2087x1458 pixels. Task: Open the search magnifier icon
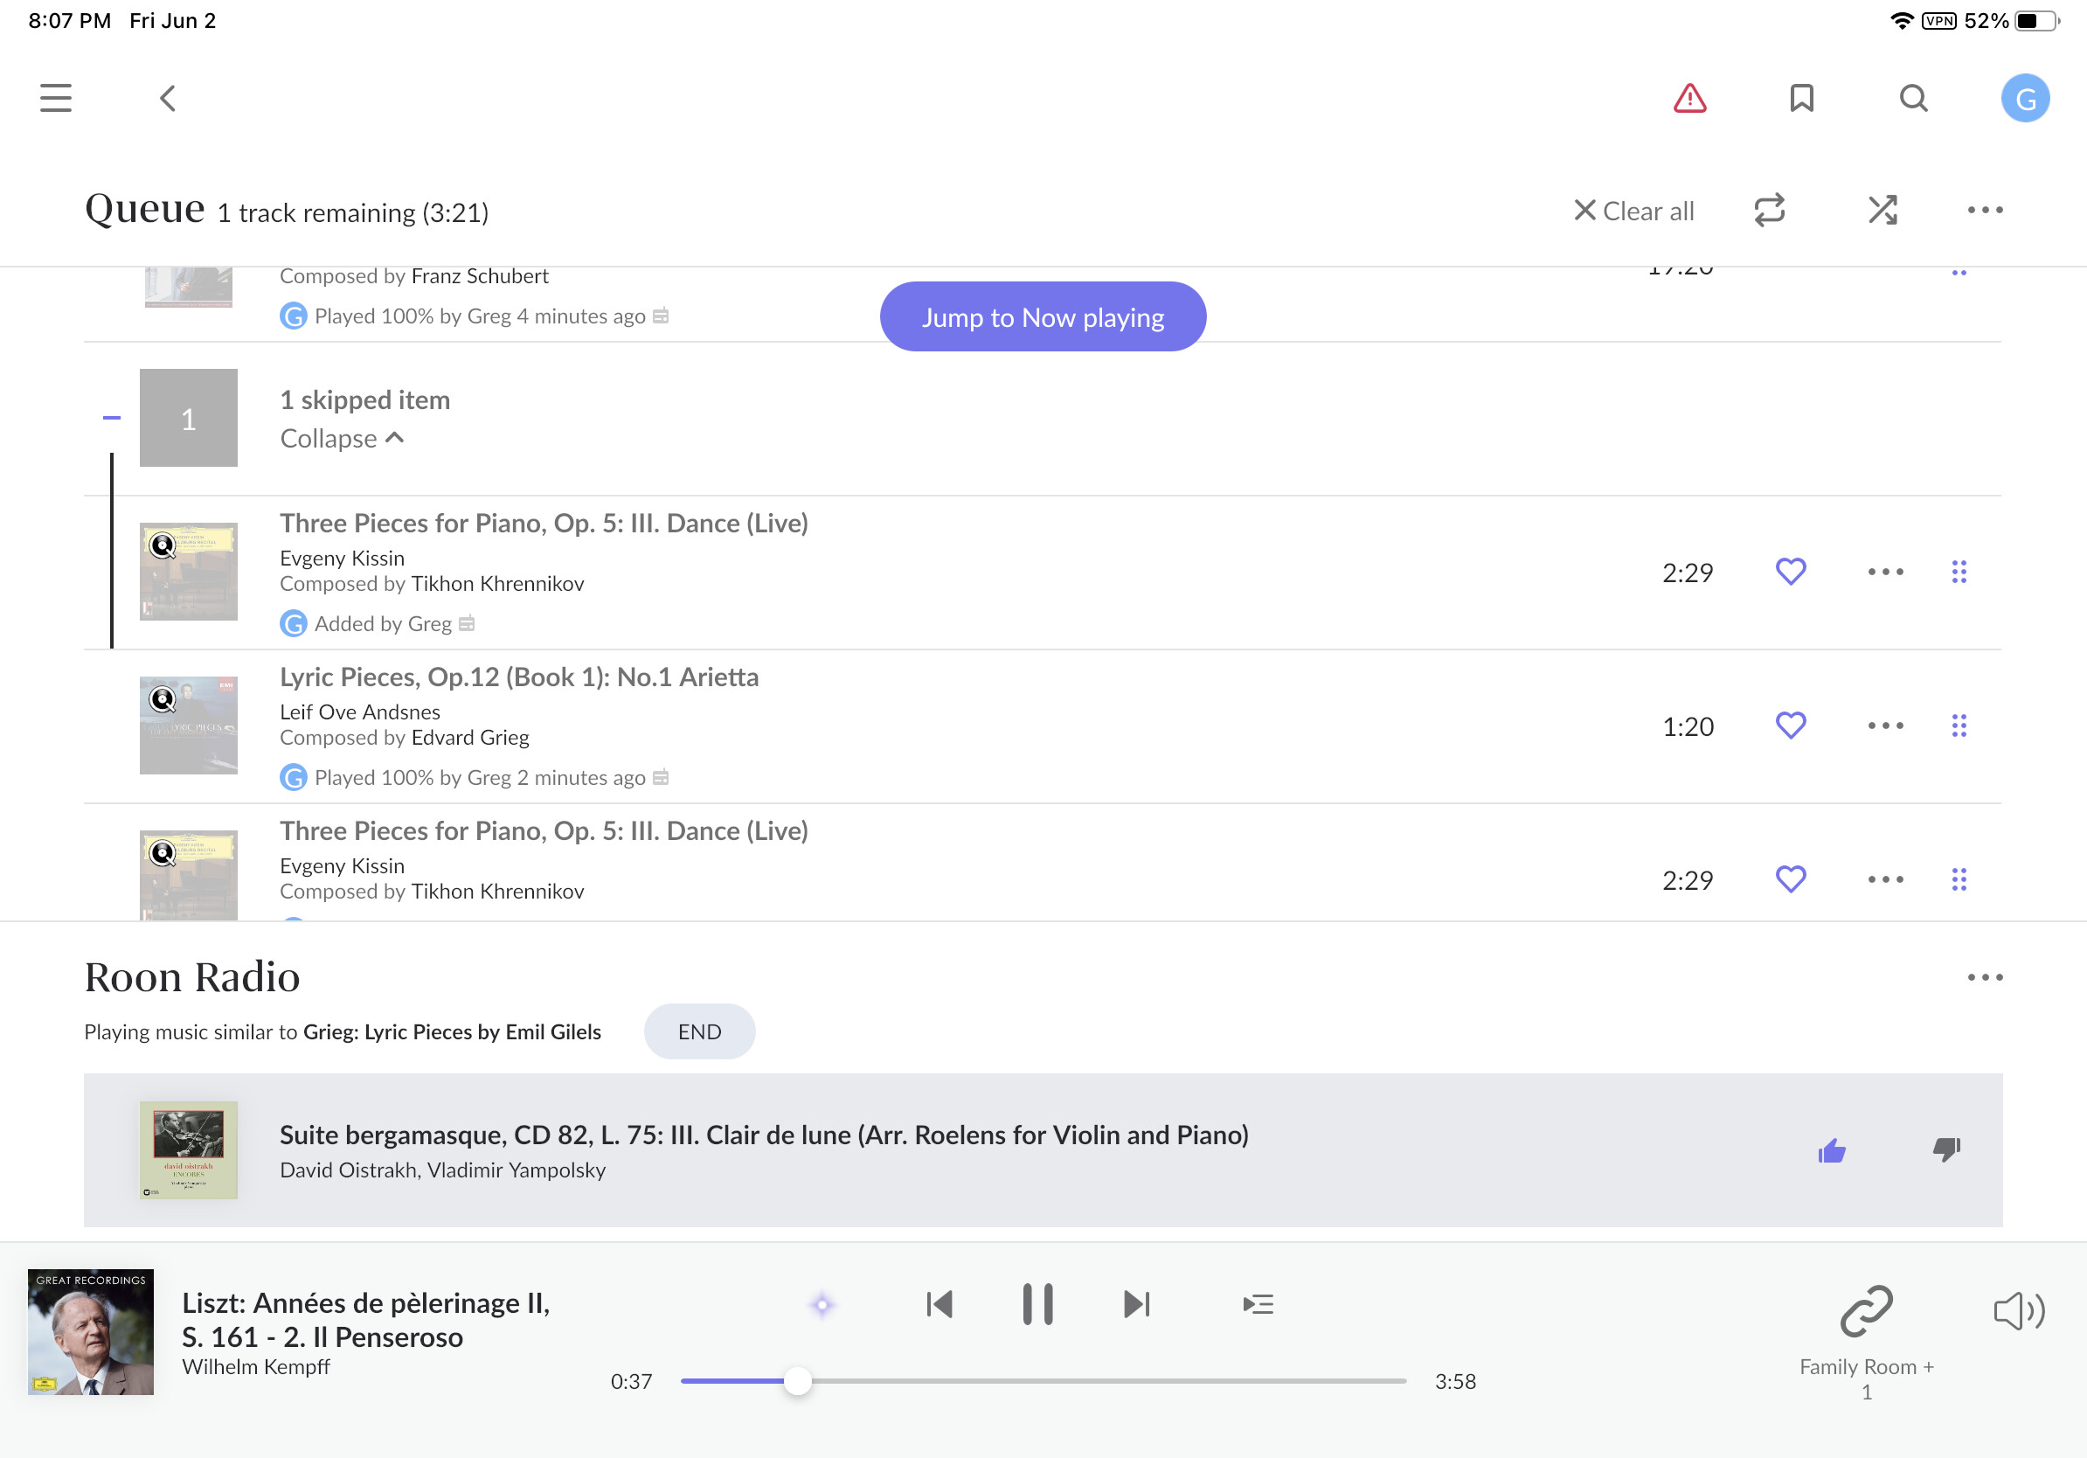point(1913,98)
